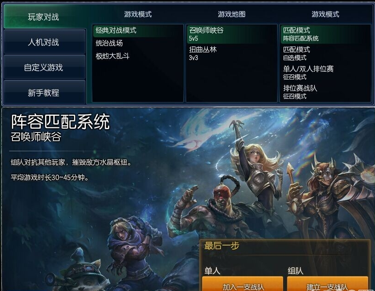The width and height of the screenshot is (375, 291).
Task: Select the 玩家对战 tab
Action: point(44,17)
